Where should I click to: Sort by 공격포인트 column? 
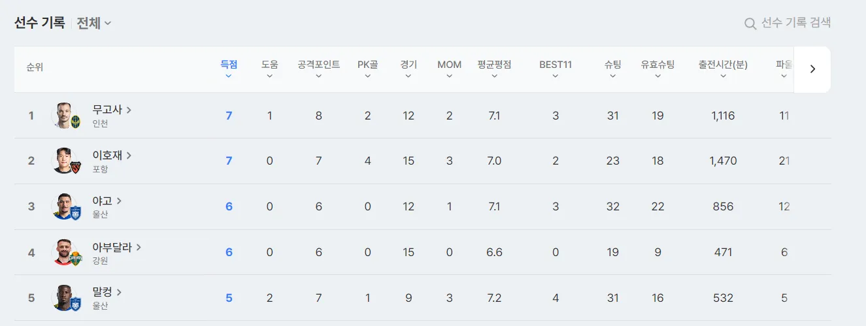(318, 69)
